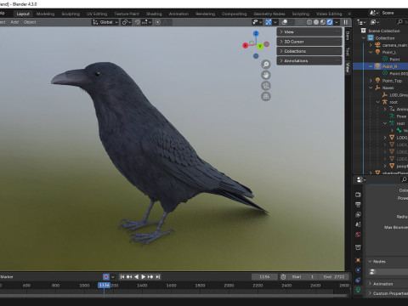
Task: Click the properties editor search magnifier
Action: [x=404, y=179]
